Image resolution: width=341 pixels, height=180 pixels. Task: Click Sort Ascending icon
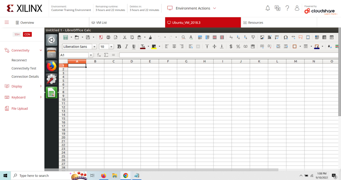click(238, 37)
